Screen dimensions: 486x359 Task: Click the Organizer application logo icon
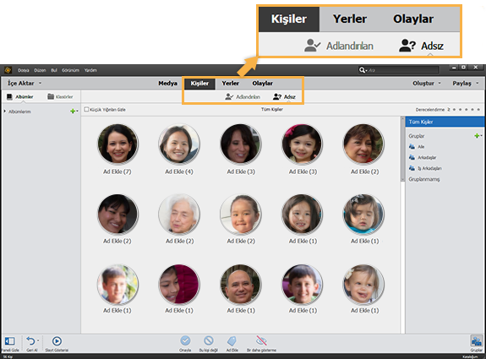pyautogui.click(x=8, y=70)
